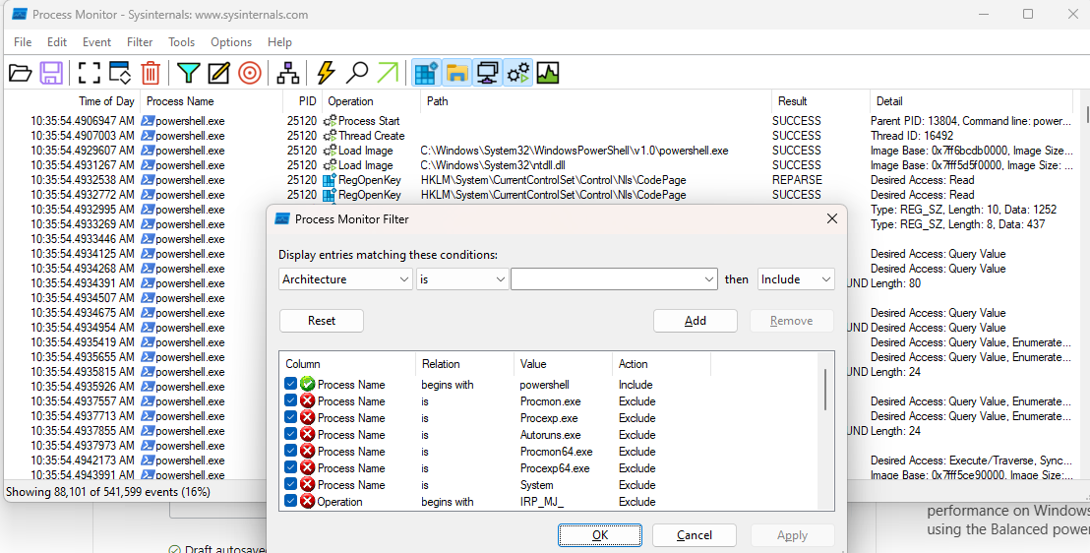Click the lightning bolt toolbar icon
Viewport: 1090px width, 553px height.
point(326,73)
